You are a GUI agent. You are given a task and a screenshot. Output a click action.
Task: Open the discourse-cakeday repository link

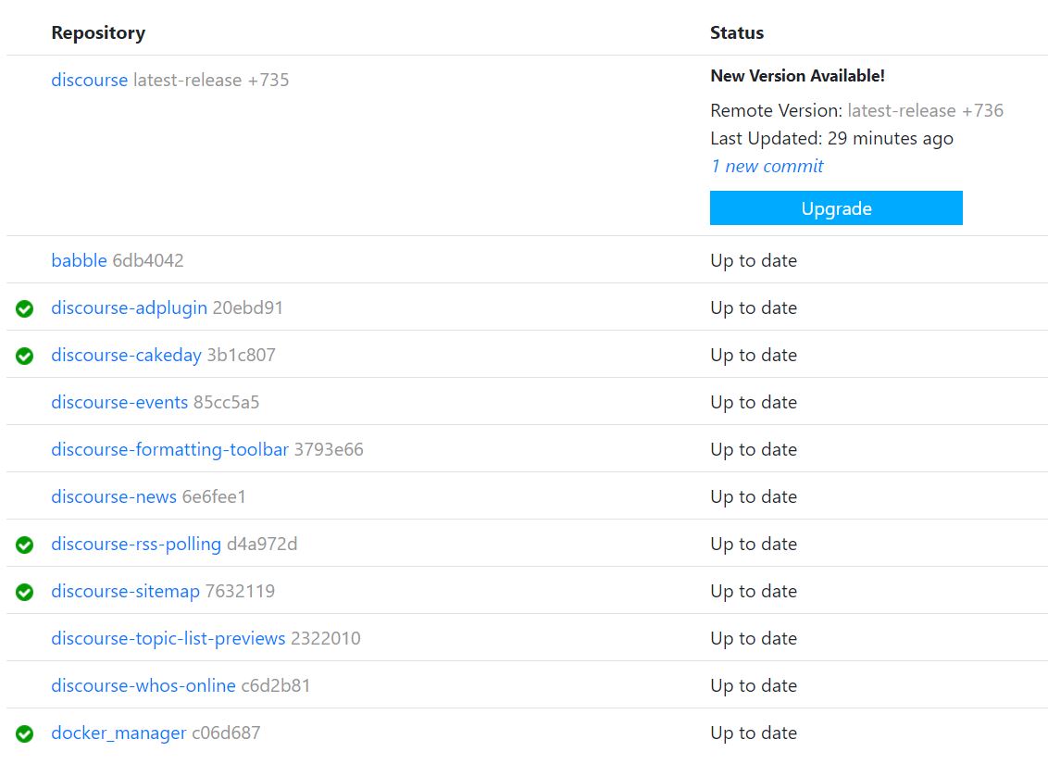tap(126, 355)
